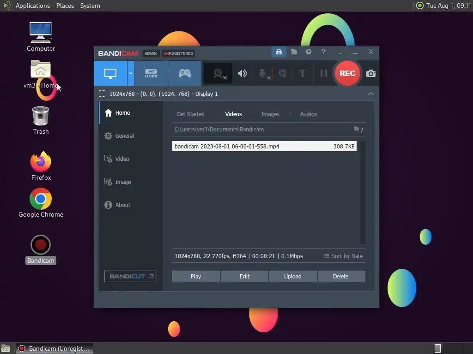Click the Google Chrome desktop icon

(41, 203)
